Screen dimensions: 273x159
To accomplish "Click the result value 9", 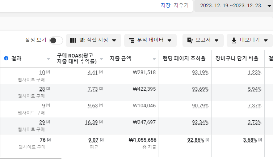I will (43, 106).
